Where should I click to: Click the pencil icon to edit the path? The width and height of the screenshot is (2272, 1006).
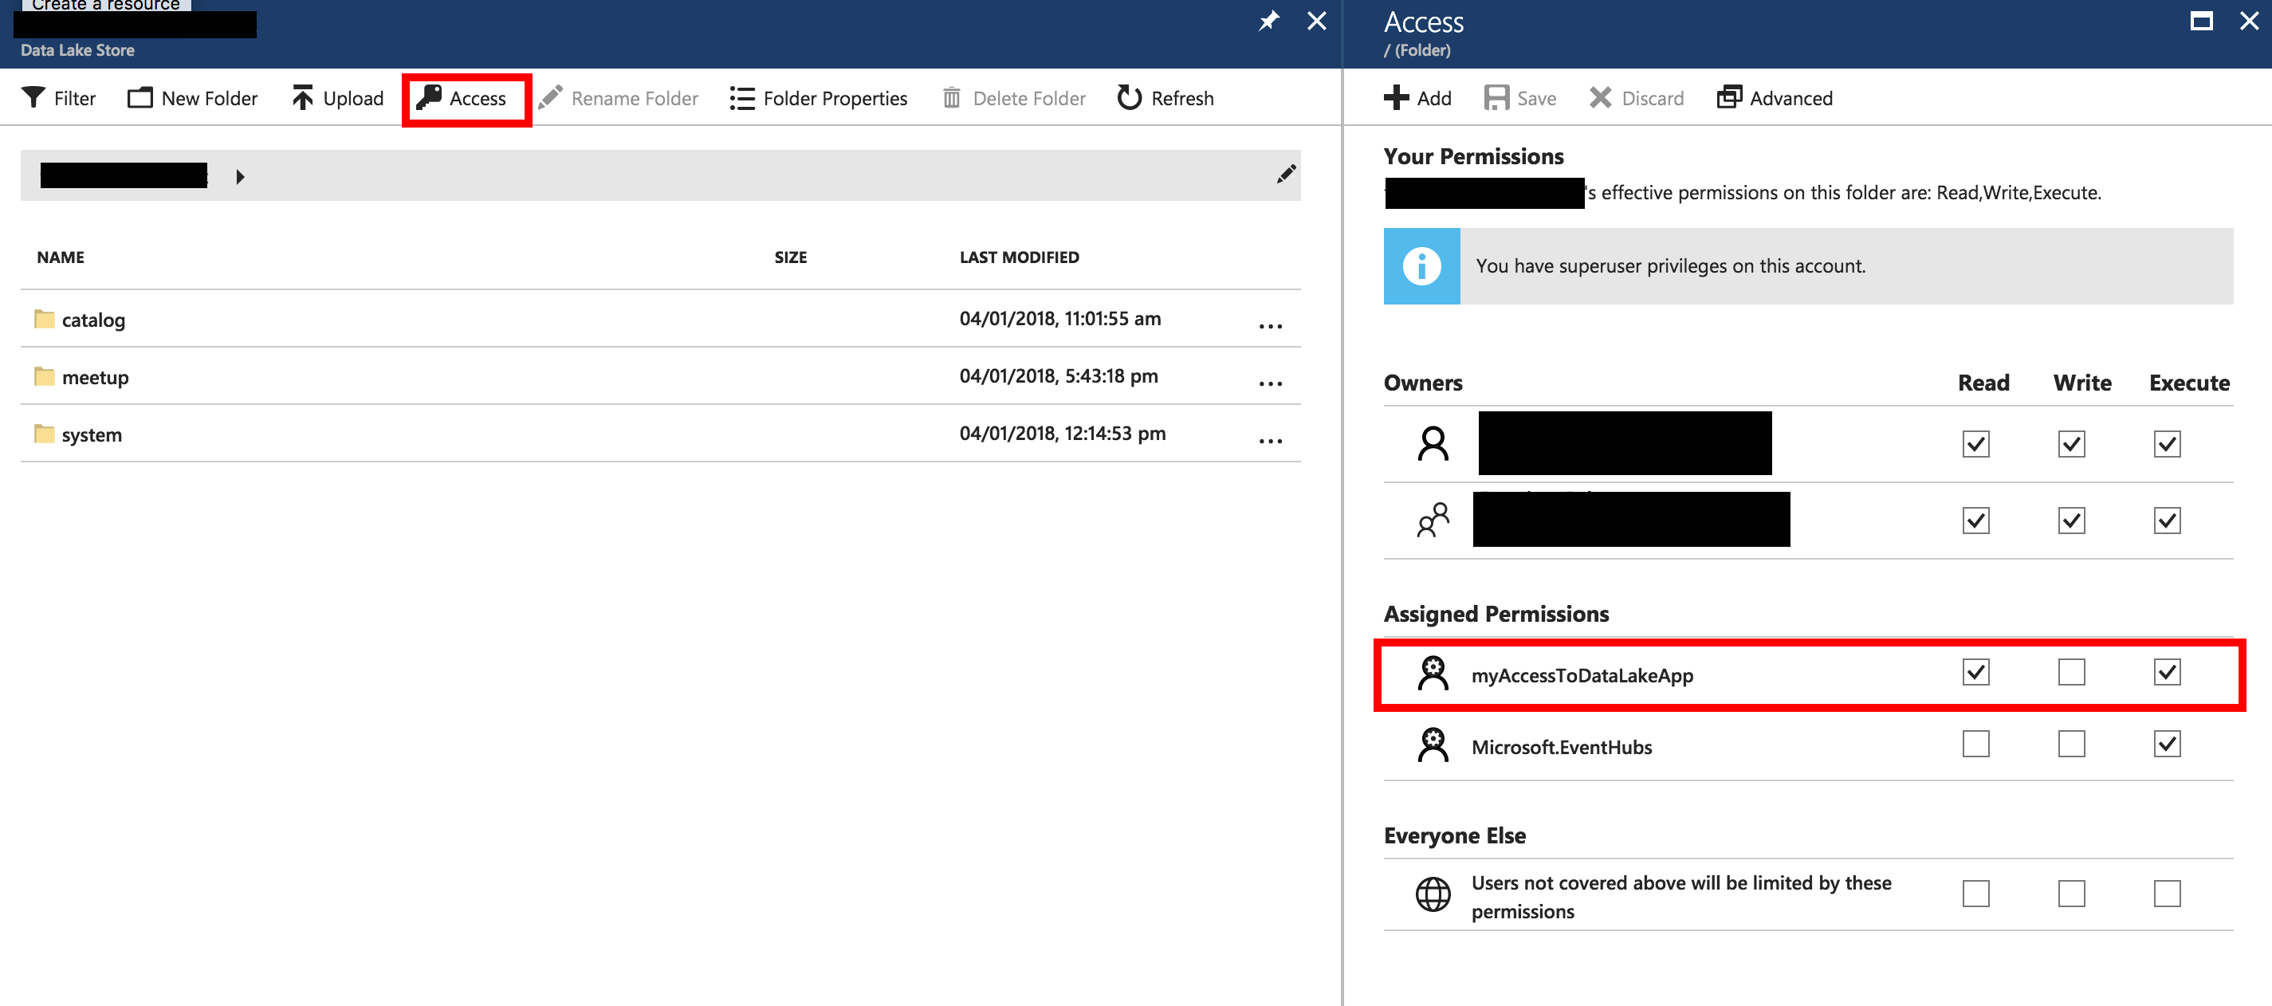coord(1286,175)
